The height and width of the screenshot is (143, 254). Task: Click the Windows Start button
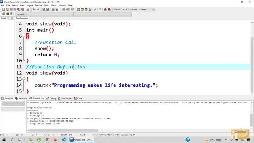tap(4, 139)
